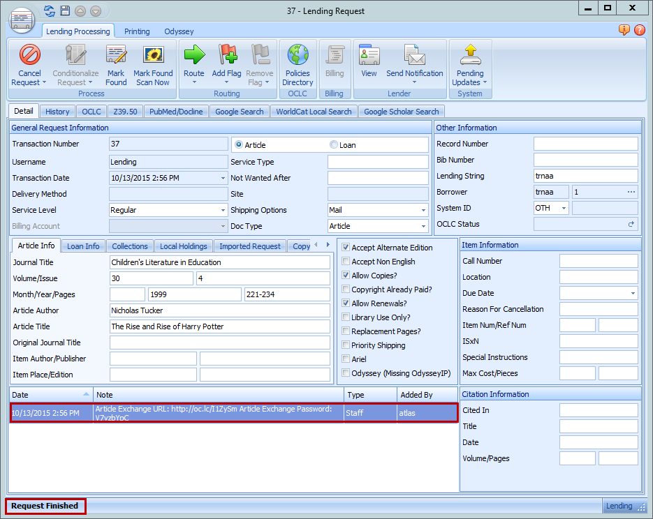653x519 pixels.
Task: Select the Loan radio button
Action: pos(334,145)
